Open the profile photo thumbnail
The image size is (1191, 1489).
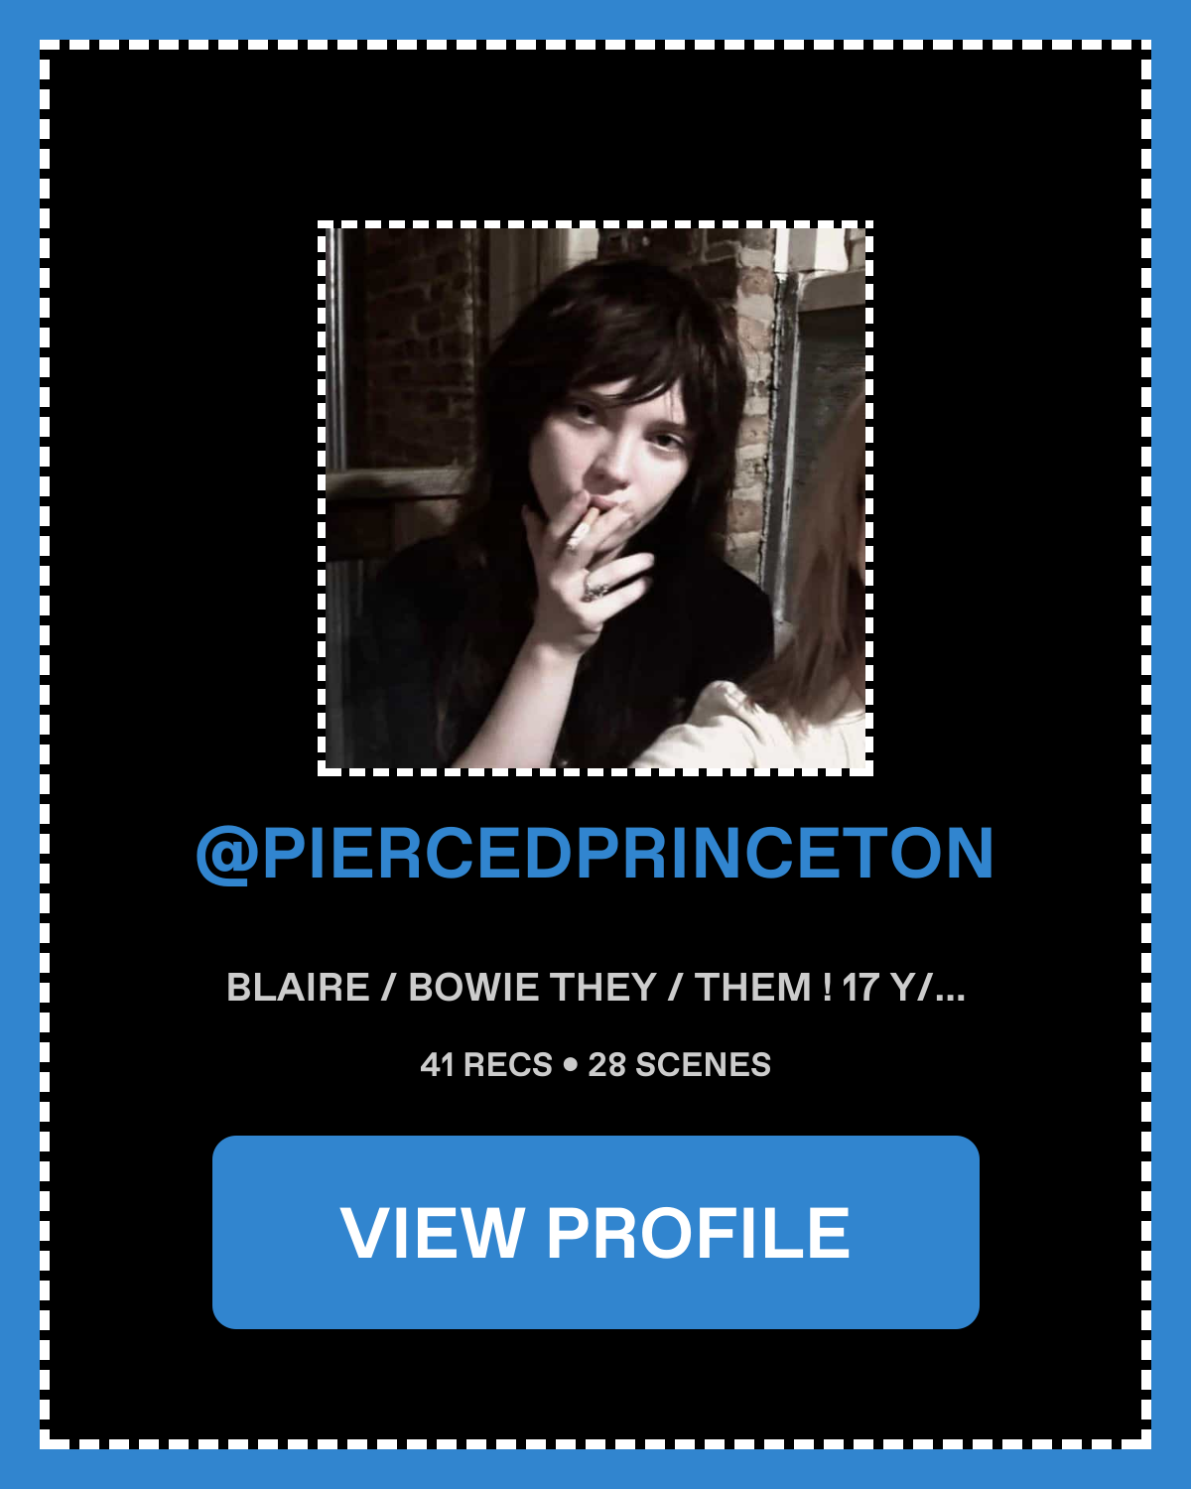[x=595, y=498]
